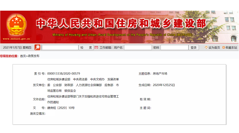
Task: Click the 设为首页 link text
Action: (x=214, y=48)
